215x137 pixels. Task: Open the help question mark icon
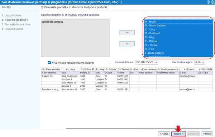point(208,2)
